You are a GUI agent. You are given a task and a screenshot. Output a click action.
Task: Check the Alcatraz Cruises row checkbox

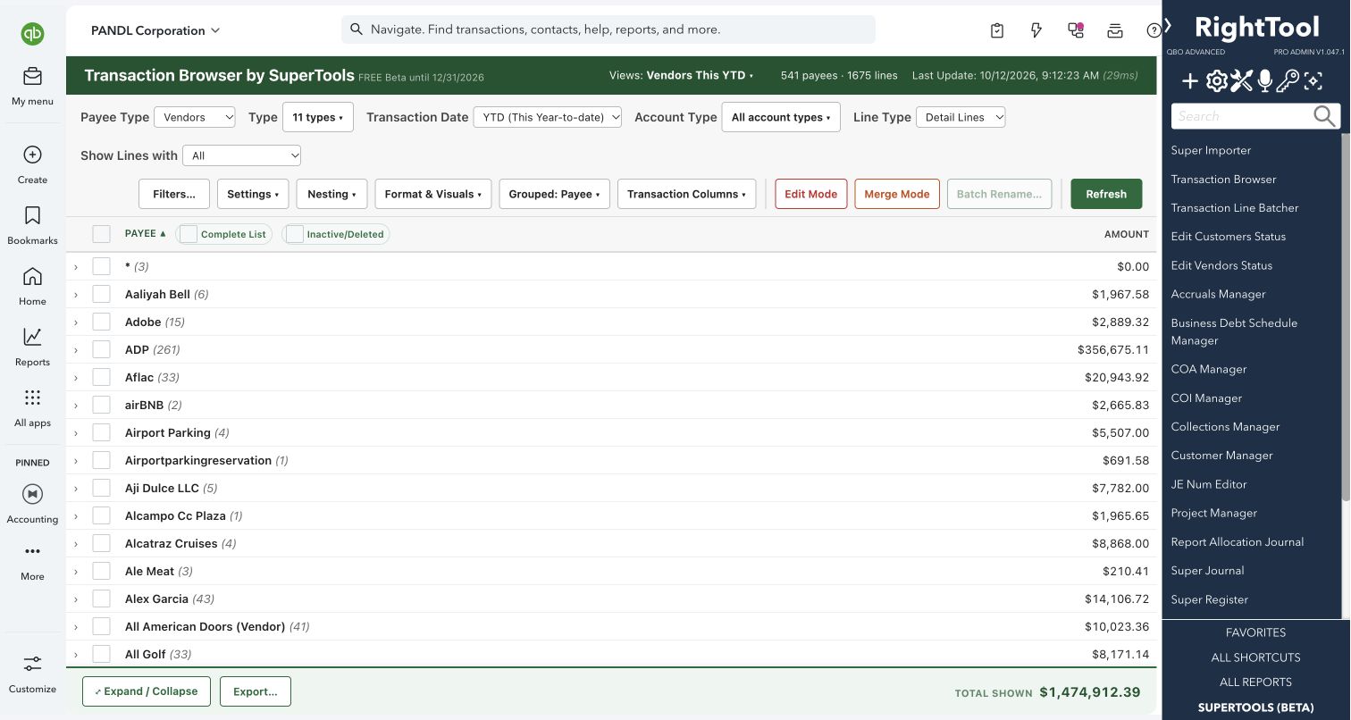point(102,543)
